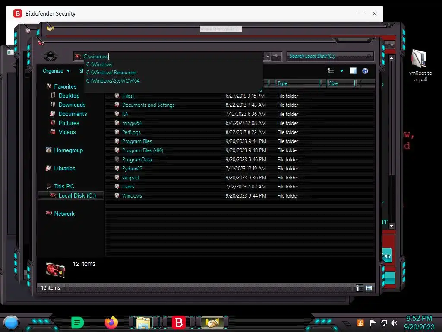The height and width of the screenshot is (332, 442).
Task: Toggle the preview pane icon
Action: click(x=353, y=71)
